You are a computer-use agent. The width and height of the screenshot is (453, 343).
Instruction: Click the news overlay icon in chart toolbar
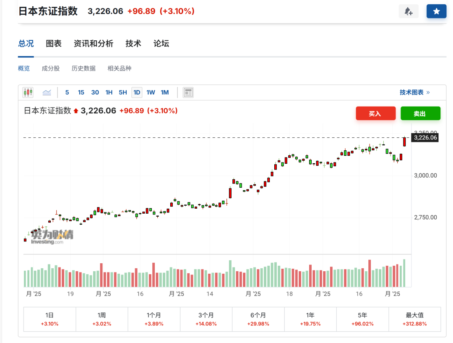[x=188, y=92]
